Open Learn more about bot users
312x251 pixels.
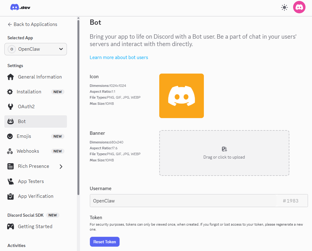119,57
